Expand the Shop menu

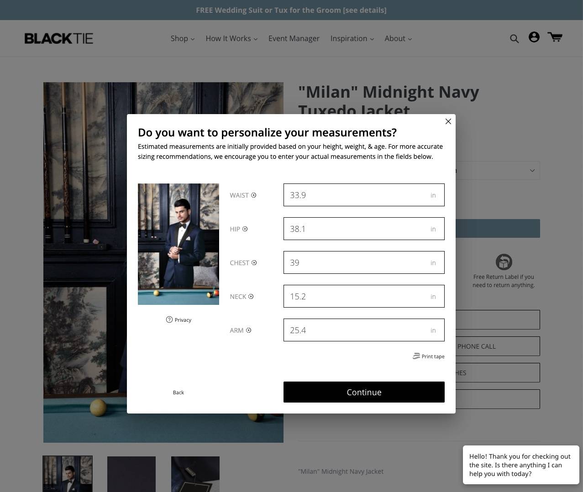click(x=183, y=39)
